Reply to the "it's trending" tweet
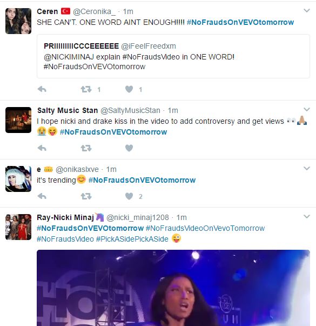 pyautogui.click(x=42, y=196)
